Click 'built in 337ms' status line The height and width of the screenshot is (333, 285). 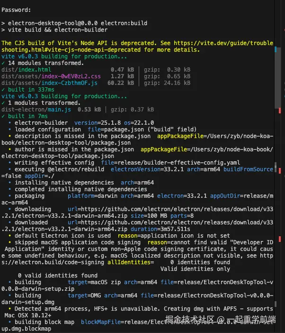tap(31, 90)
